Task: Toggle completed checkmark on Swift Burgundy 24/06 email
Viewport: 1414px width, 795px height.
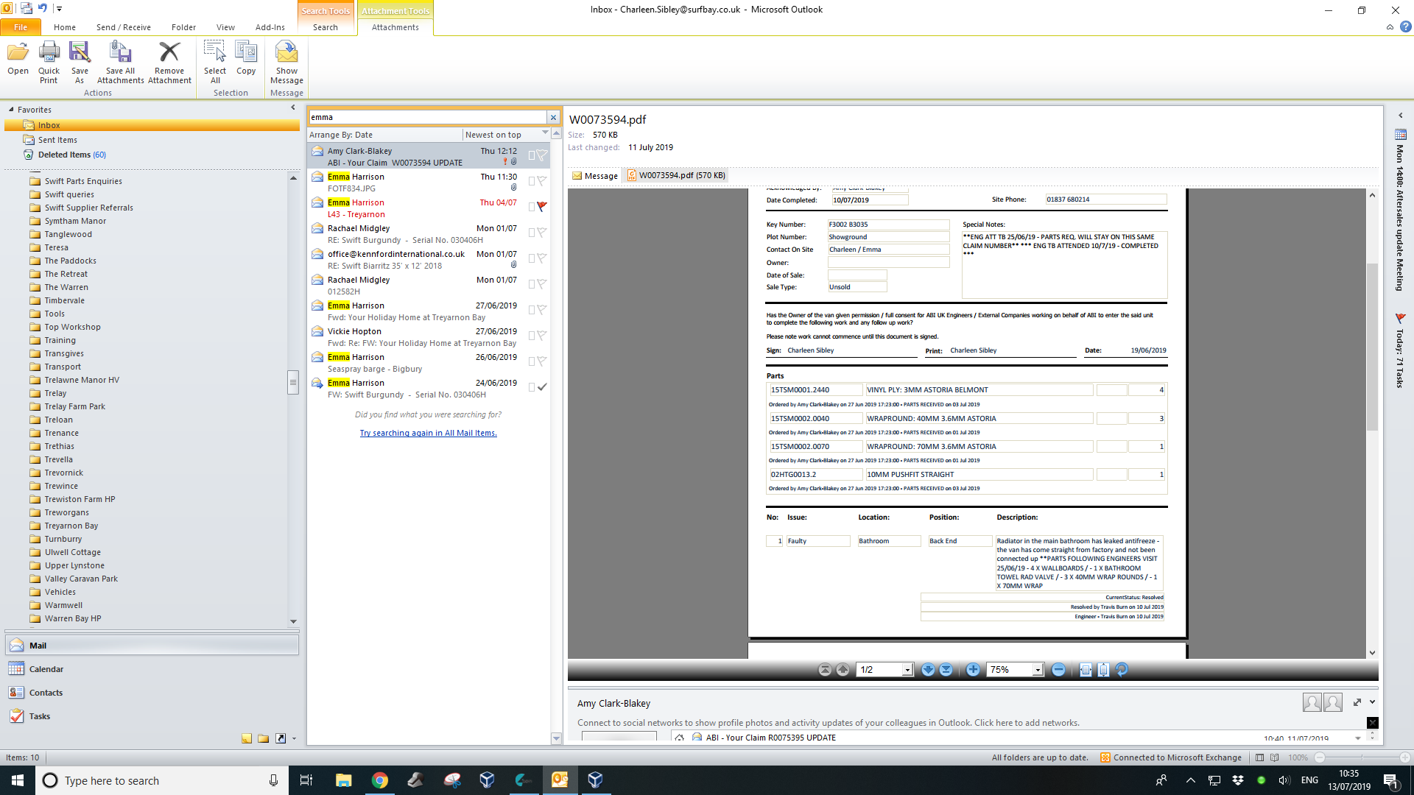Action: coord(542,387)
